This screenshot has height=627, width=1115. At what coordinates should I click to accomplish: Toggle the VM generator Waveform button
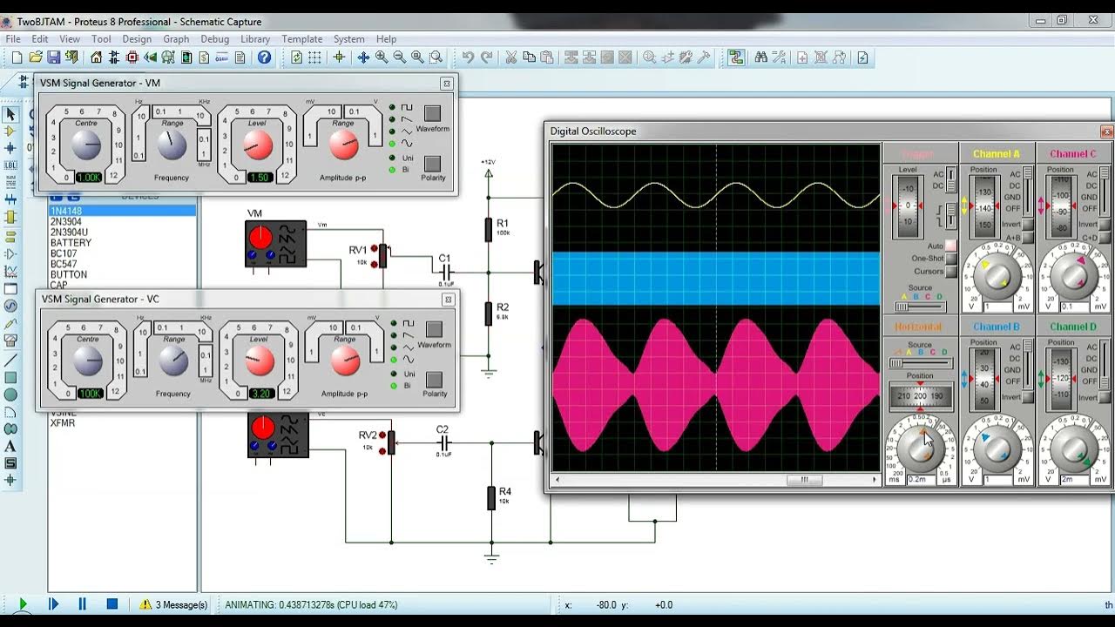pyautogui.click(x=432, y=113)
